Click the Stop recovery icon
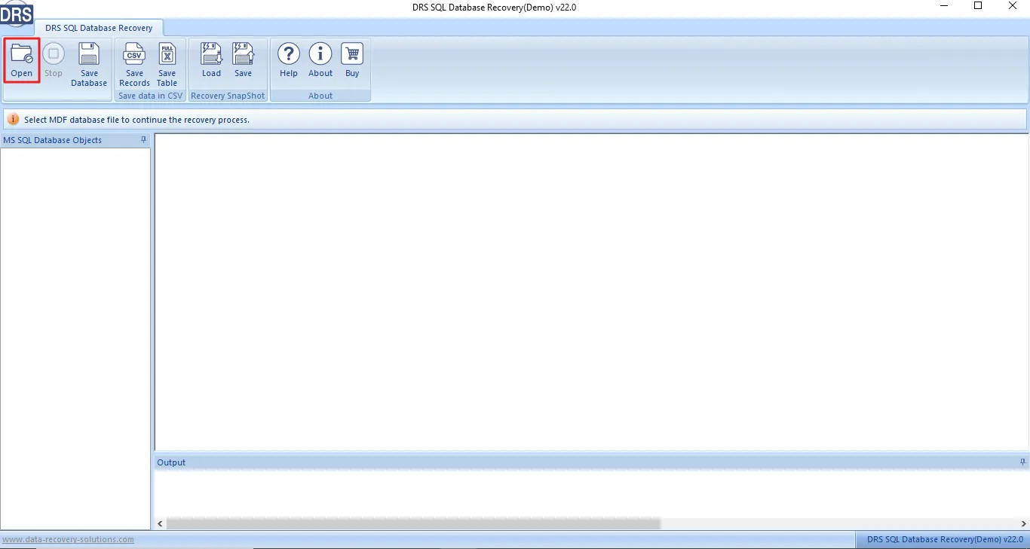Image resolution: width=1030 pixels, height=549 pixels. [x=54, y=60]
